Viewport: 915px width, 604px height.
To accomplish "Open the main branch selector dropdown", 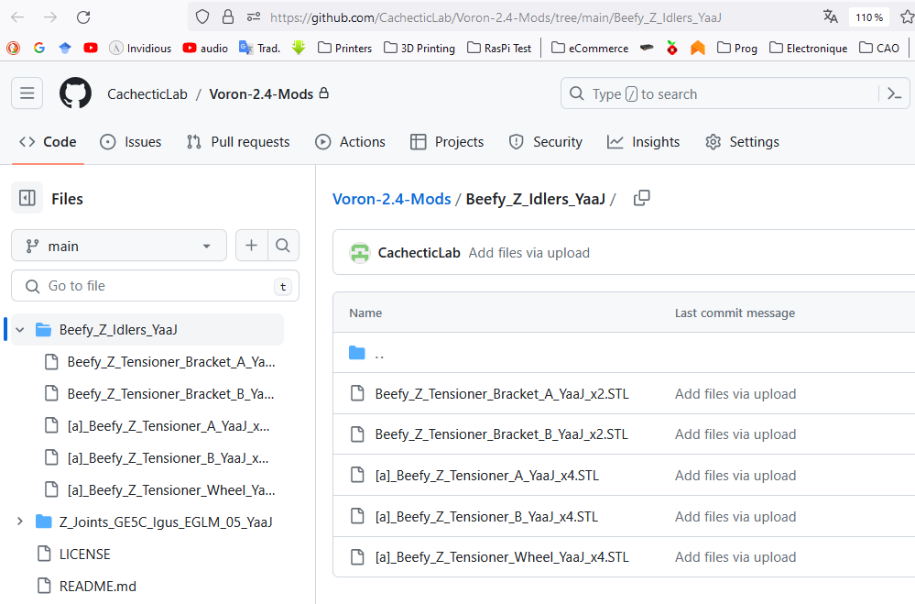I will [x=119, y=246].
